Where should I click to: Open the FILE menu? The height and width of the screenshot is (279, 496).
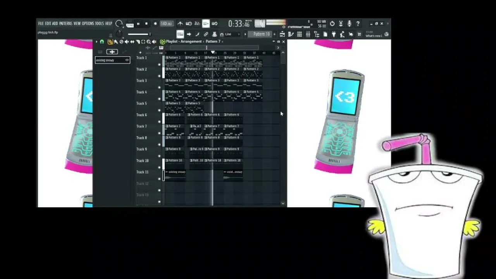click(x=41, y=24)
